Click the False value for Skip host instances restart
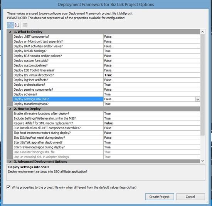Screen dimensions: 212x206 tap(108, 133)
